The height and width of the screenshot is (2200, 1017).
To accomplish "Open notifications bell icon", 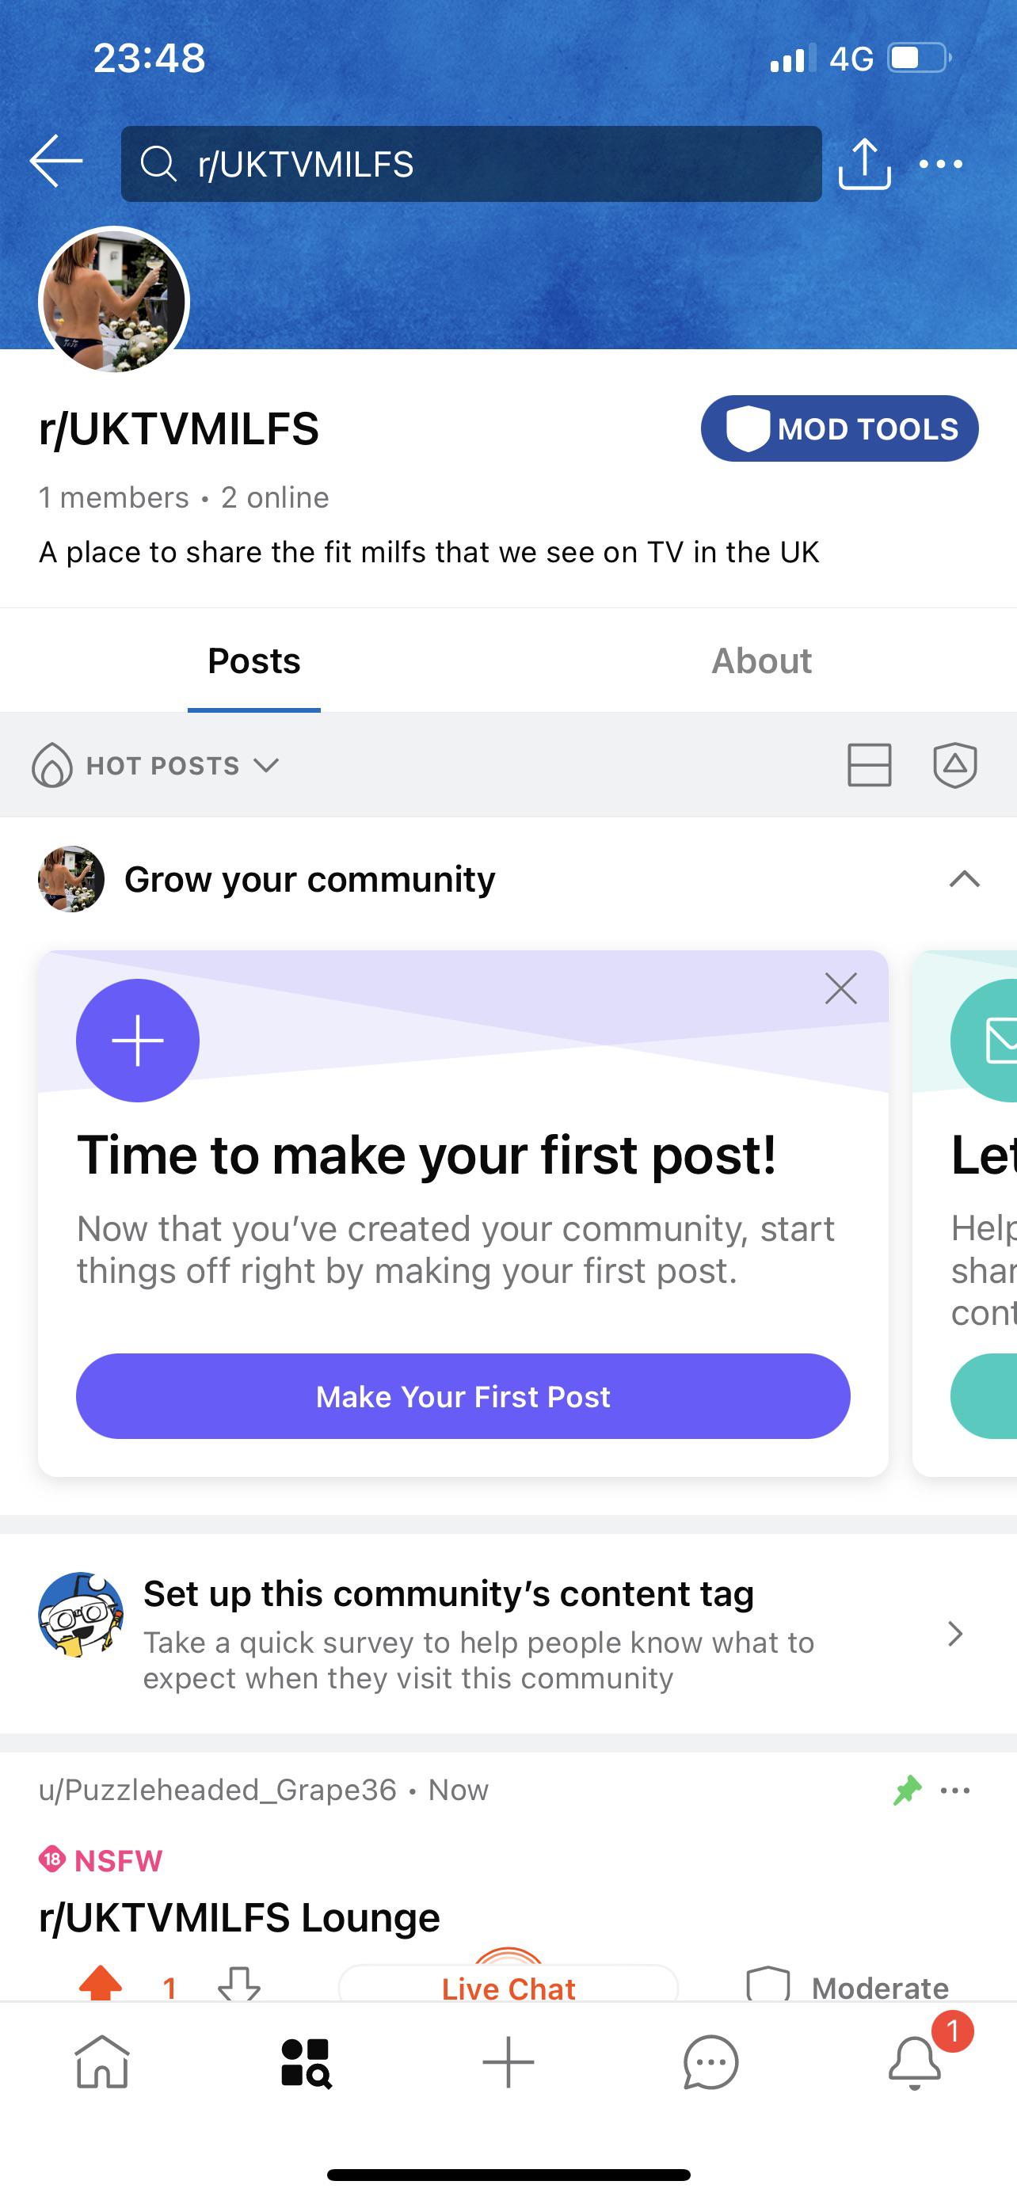I will click(915, 2061).
